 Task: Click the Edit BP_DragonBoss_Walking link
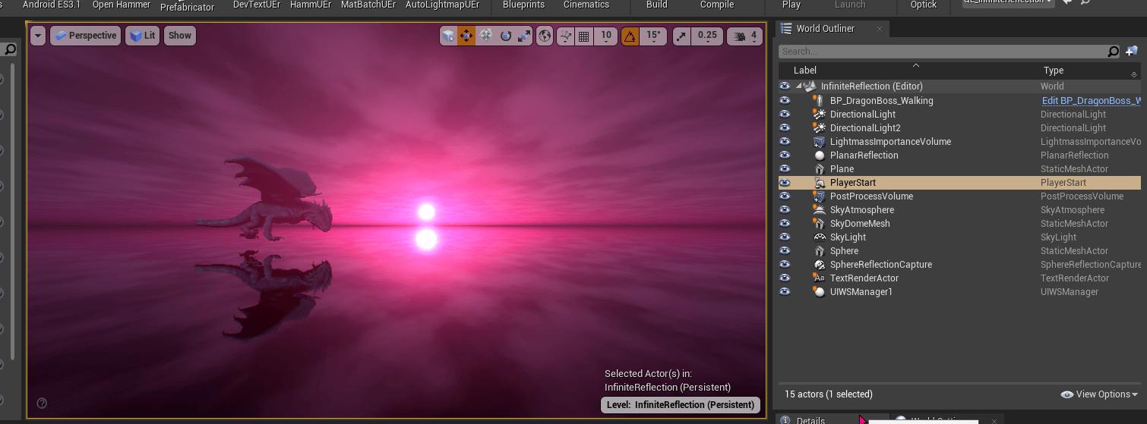pos(1090,101)
